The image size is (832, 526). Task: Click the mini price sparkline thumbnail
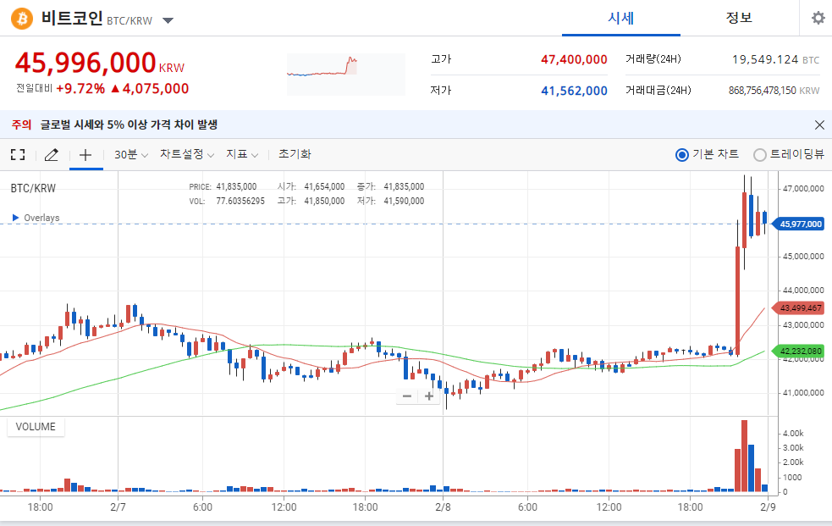pyautogui.click(x=346, y=75)
